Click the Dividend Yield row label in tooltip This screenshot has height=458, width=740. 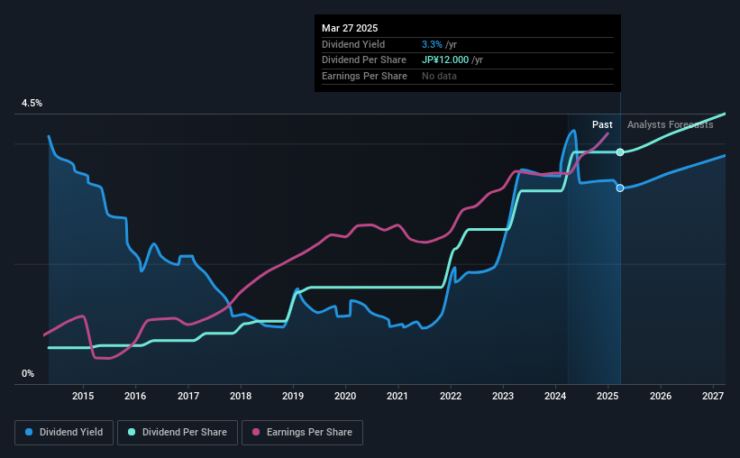[x=353, y=44]
